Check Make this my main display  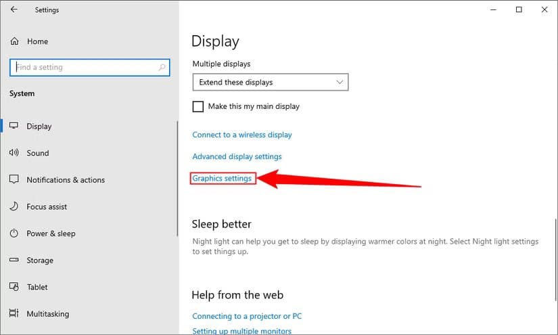(198, 106)
